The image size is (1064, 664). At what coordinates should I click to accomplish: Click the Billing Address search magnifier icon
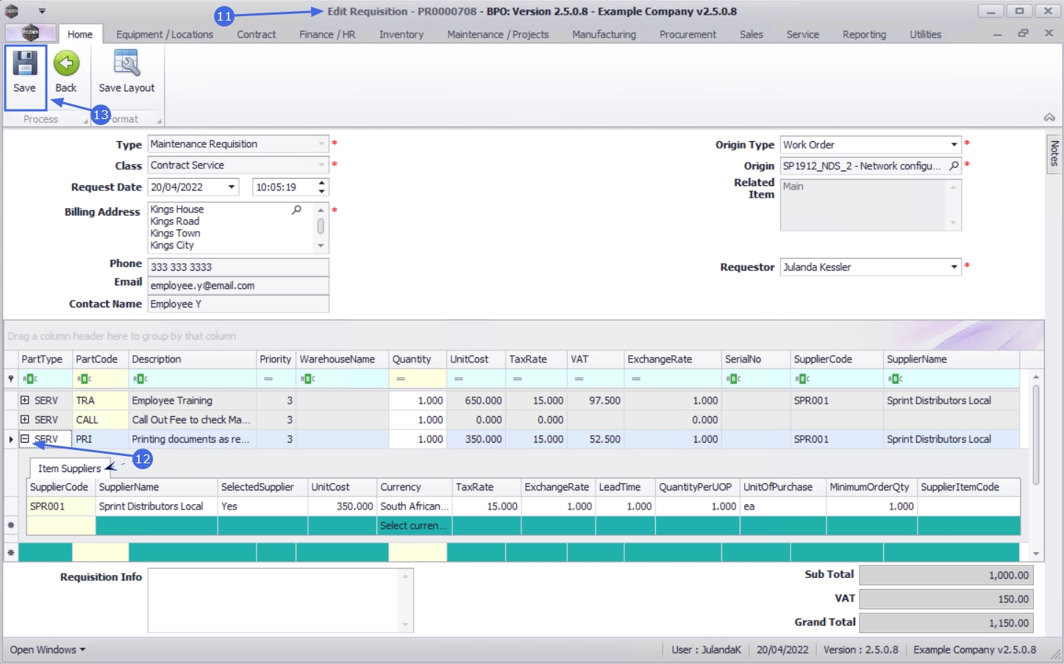click(296, 210)
